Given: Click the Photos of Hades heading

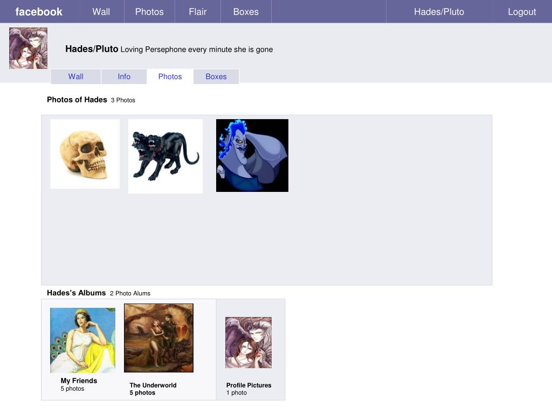Looking at the screenshot, I should pyautogui.click(x=77, y=100).
